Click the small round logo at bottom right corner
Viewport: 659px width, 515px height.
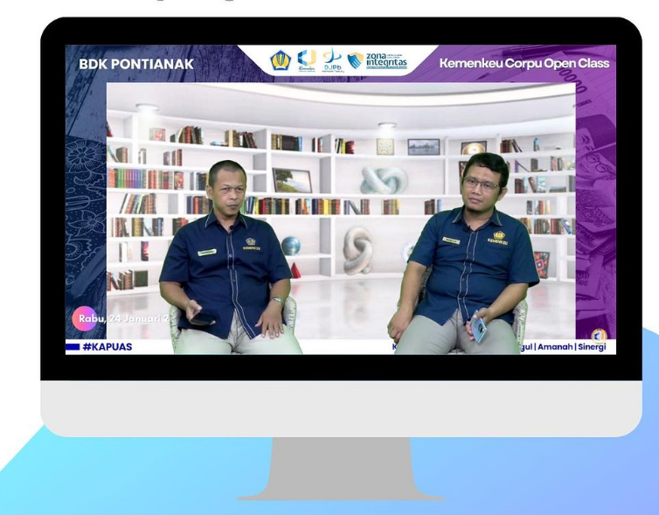click(599, 336)
